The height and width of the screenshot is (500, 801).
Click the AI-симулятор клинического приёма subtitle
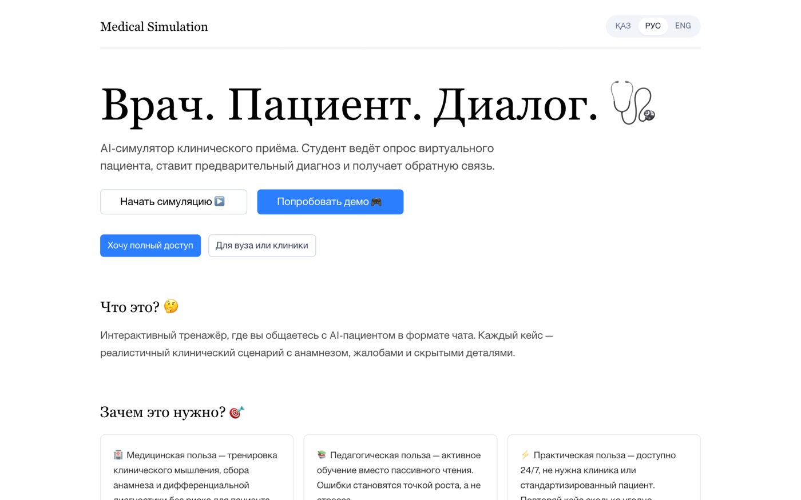tap(298, 157)
